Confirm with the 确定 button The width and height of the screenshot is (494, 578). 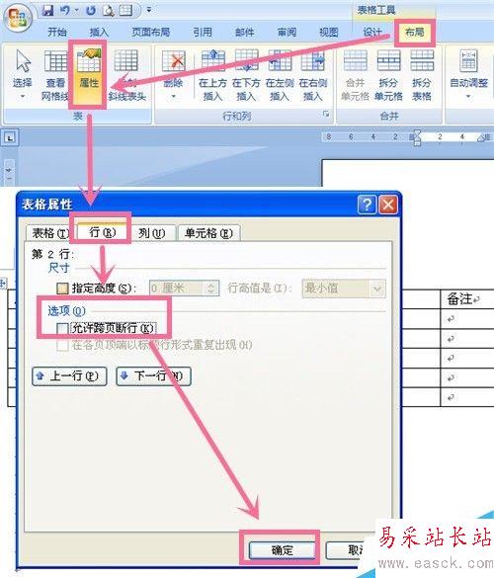[282, 550]
